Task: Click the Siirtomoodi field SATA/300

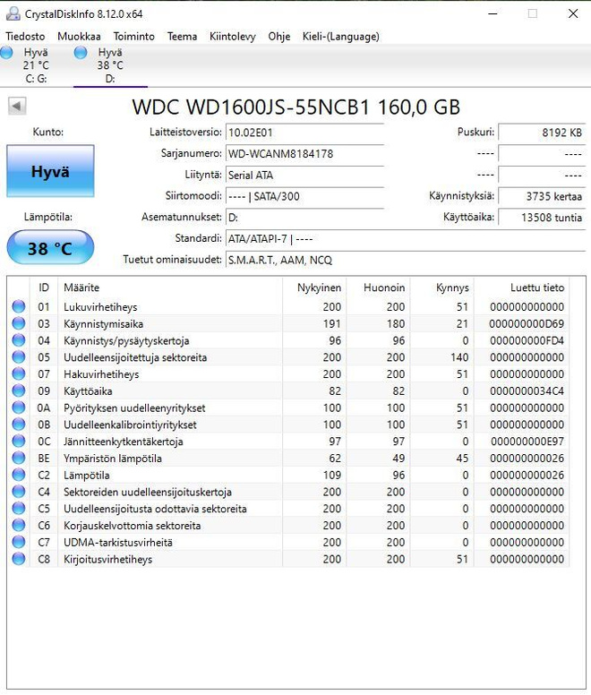Action: pos(304,196)
